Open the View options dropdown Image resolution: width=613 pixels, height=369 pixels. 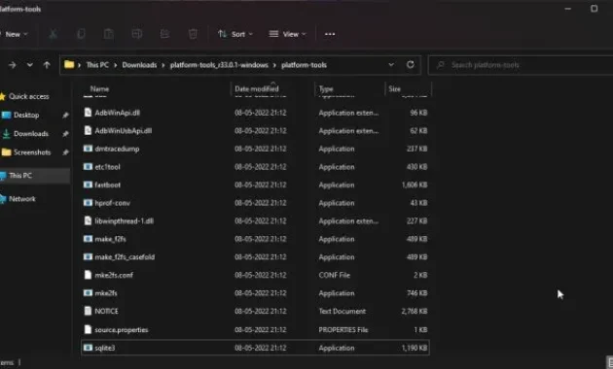pyautogui.click(x=287, y=34)
